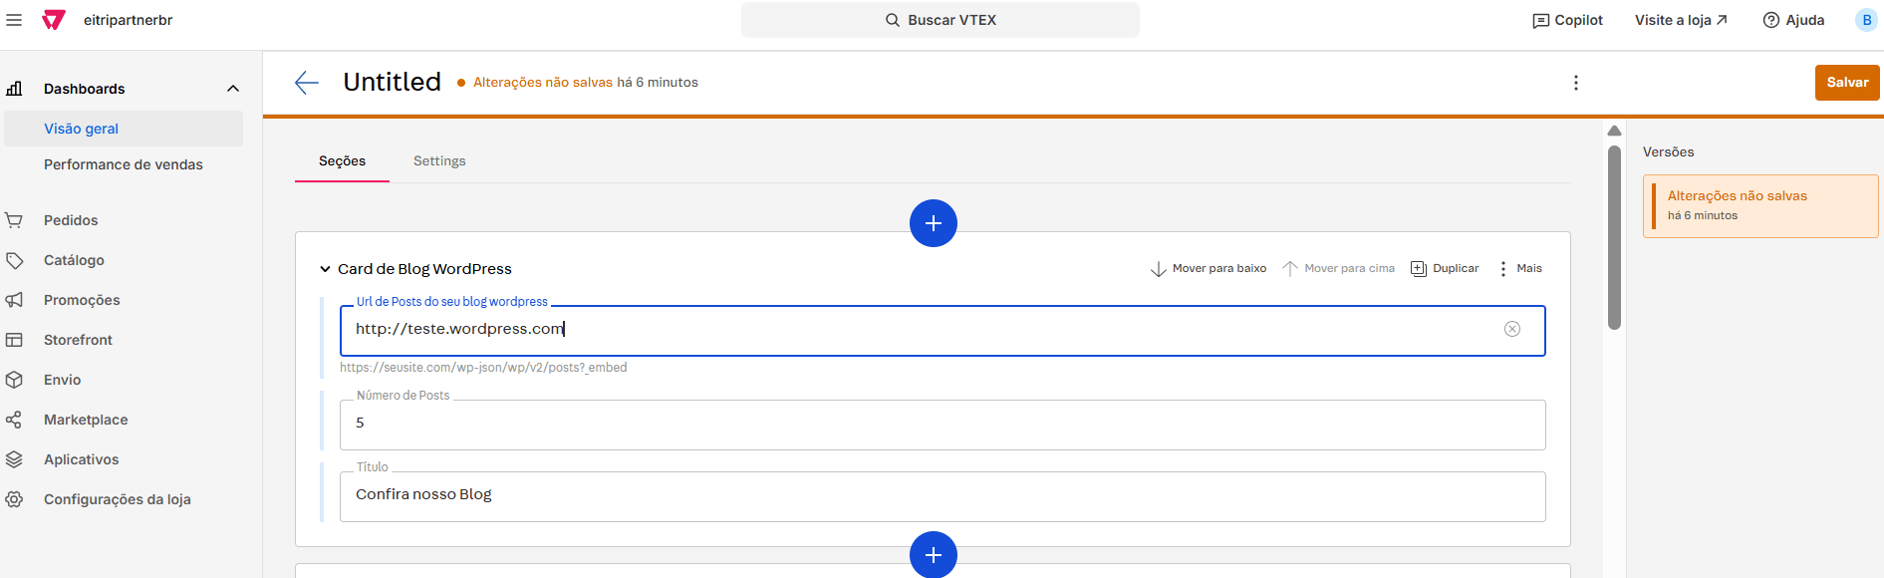Duplicate the Card de Blog WordPress section

point(1445,268)
